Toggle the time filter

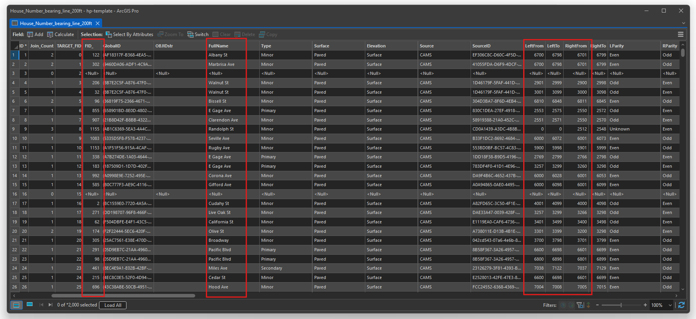coord(563,305)
